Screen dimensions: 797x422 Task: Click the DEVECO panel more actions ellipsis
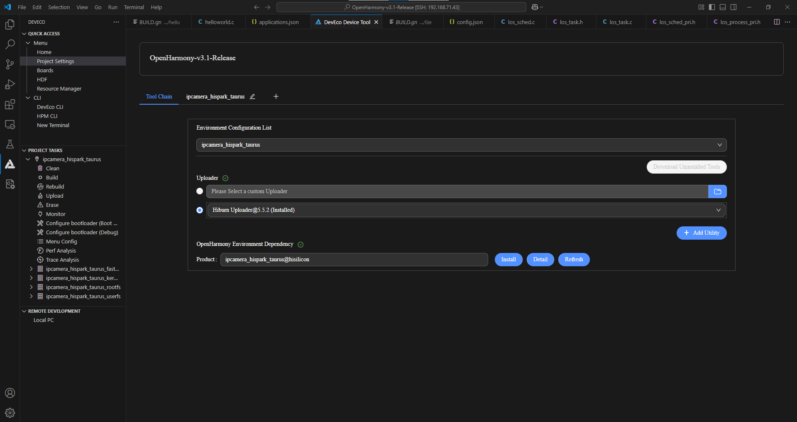point(116,22)
